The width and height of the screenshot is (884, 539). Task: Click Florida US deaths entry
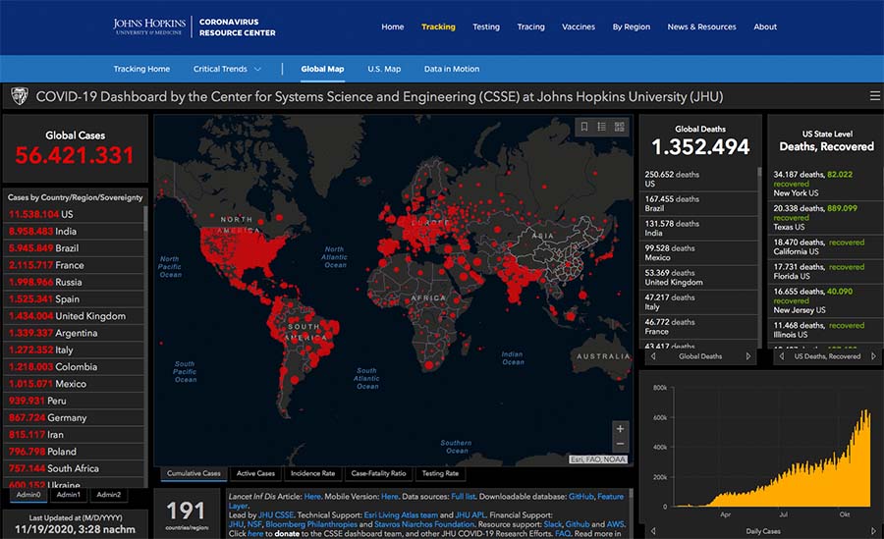pos(823,271)
